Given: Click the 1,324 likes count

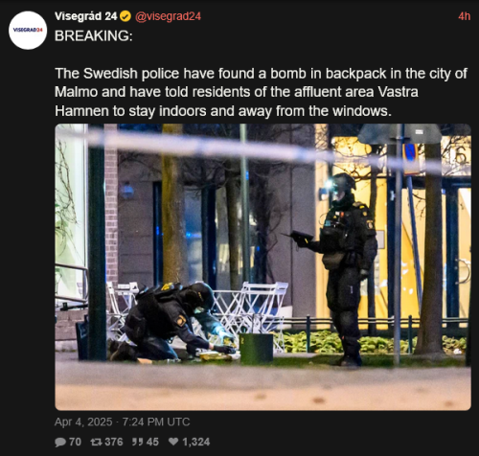Looking at the screenshot, I should (196, 442).
